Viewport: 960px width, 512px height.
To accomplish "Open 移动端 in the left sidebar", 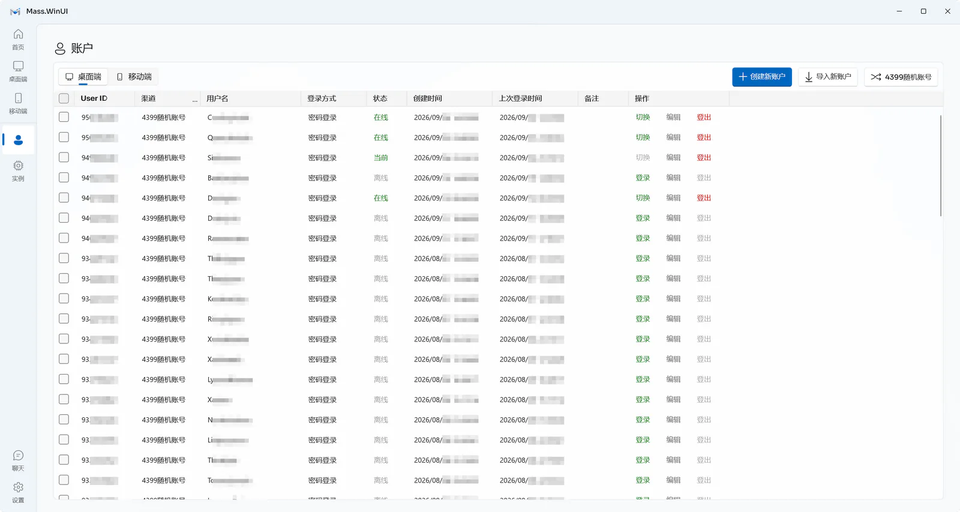I will [x=18, y=103].
